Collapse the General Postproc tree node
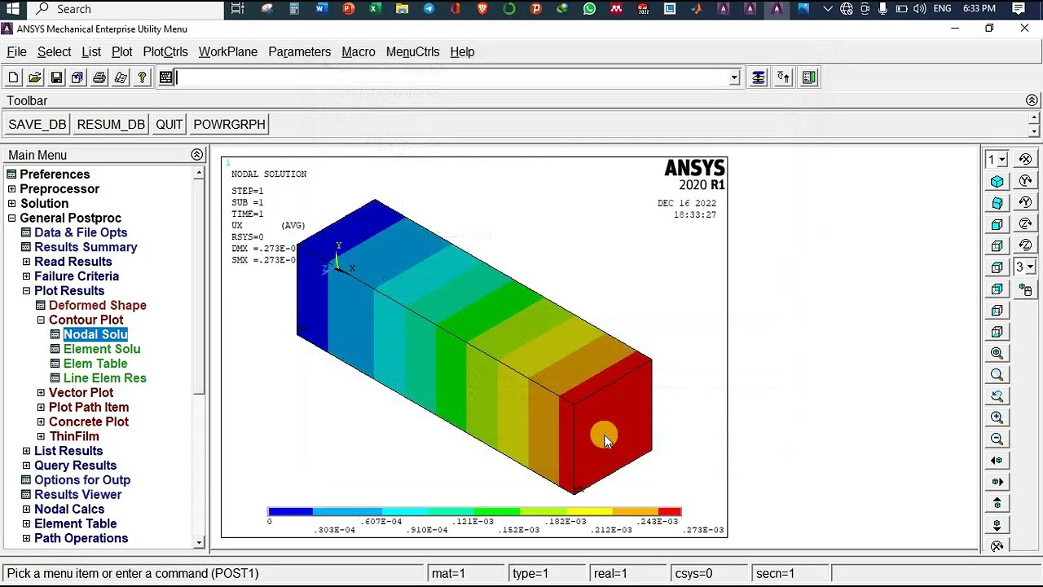Image resolution: width=1043 pixels, height=587 pixels. point(11,218)
